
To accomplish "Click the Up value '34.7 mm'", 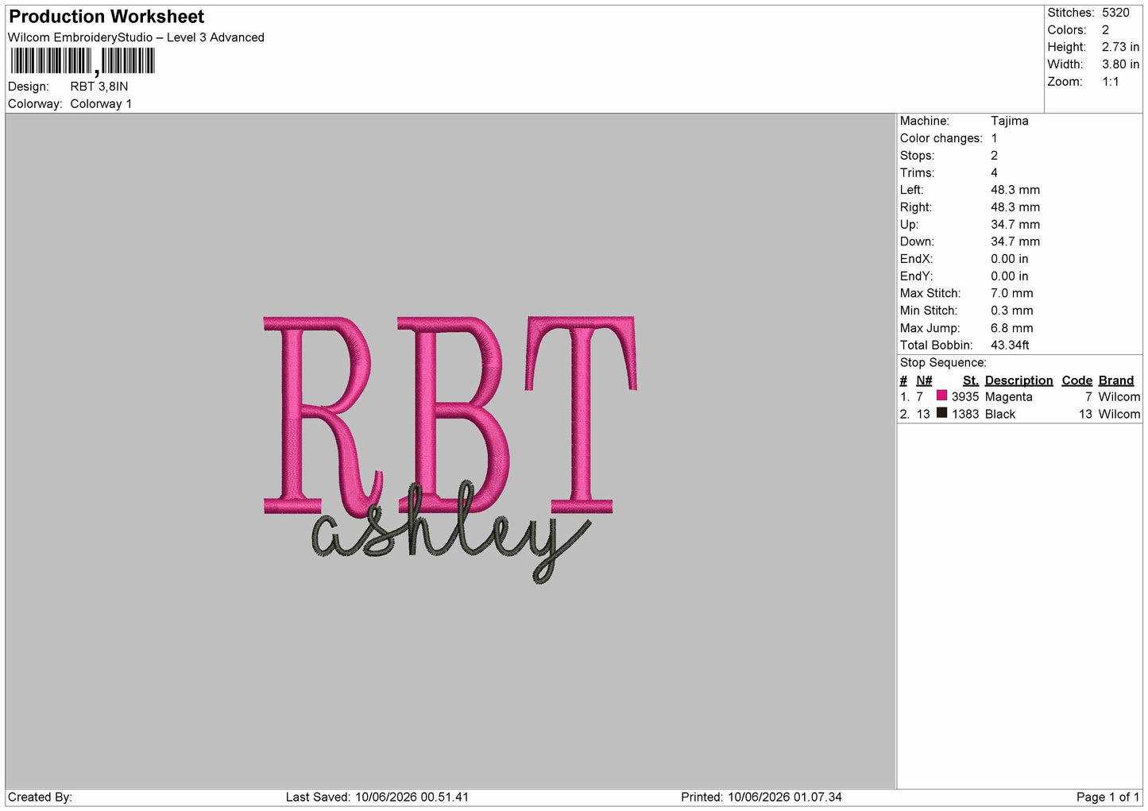I will click(1015, 225).
